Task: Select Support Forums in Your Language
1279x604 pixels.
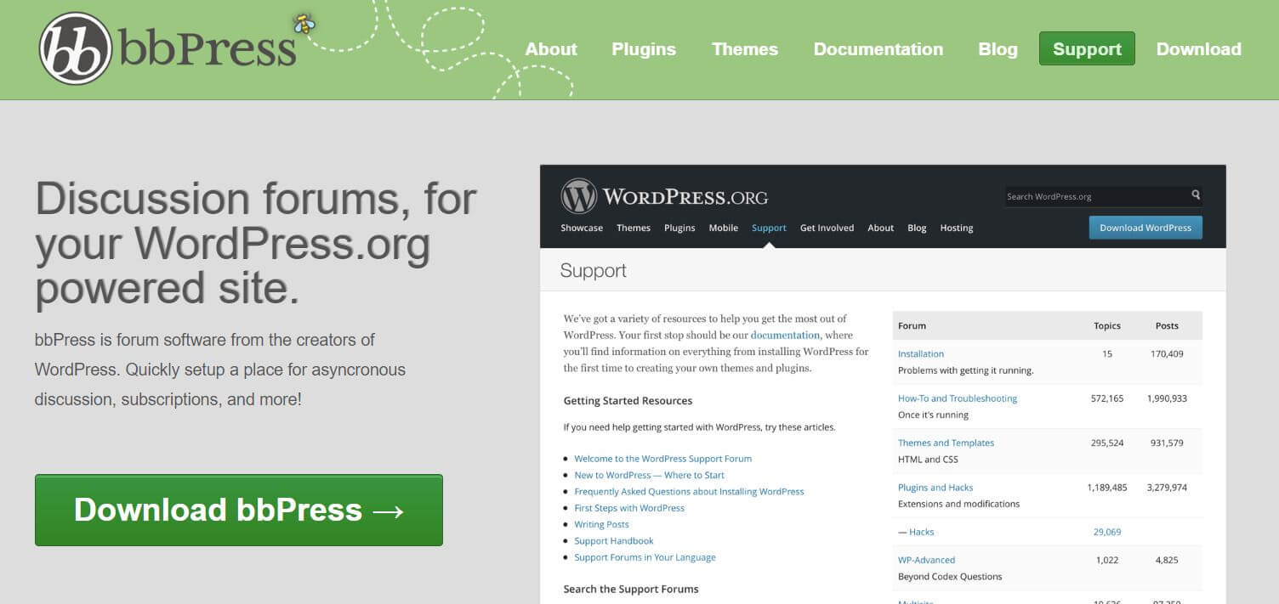Action: pyautogui.click(x=645, y=557)
